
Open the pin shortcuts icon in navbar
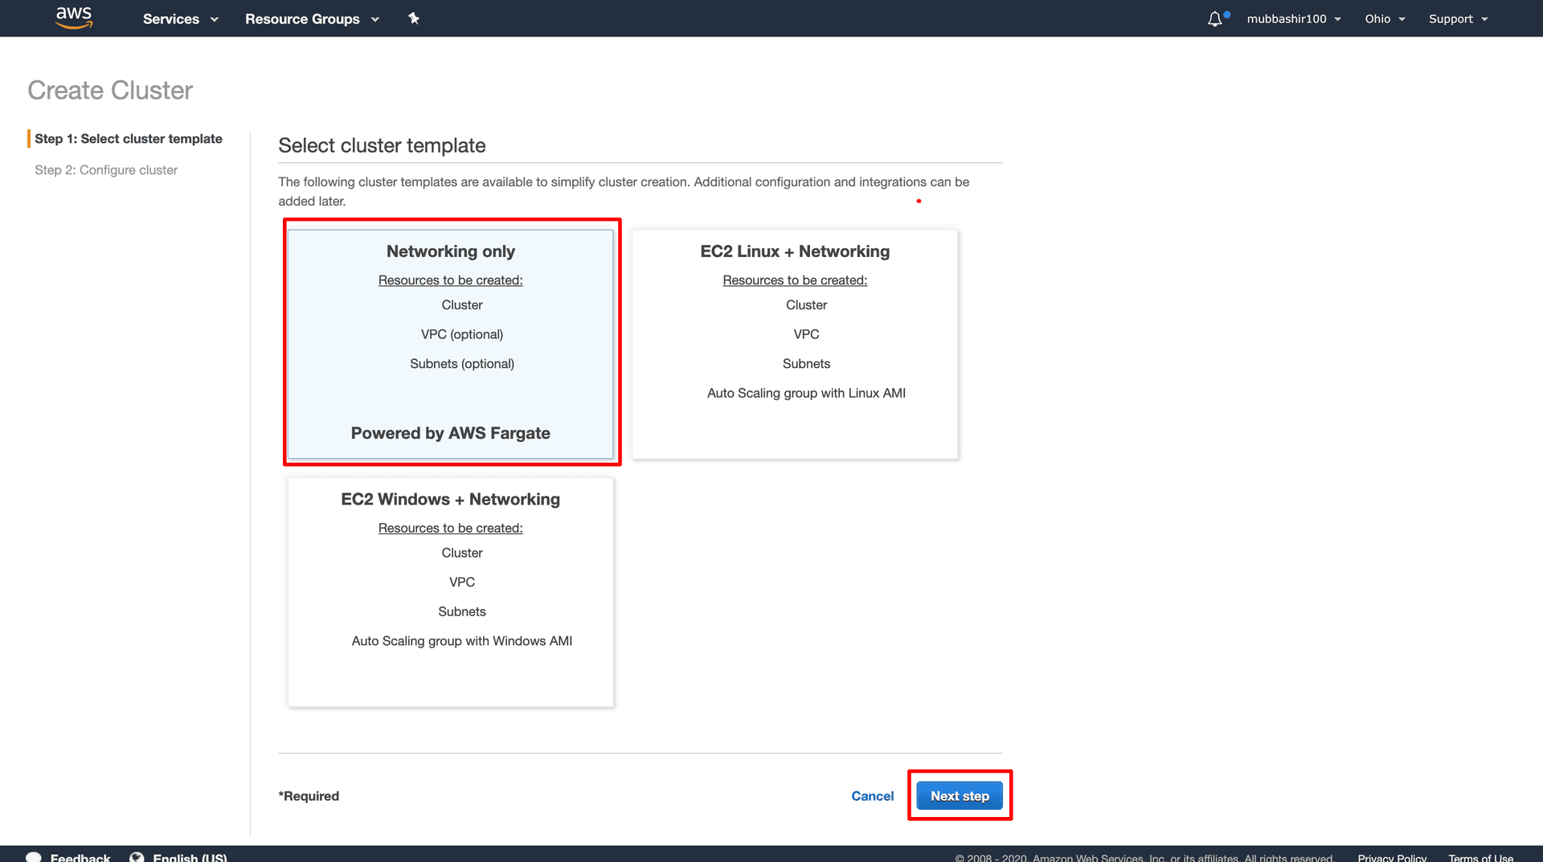pos(414,18)
